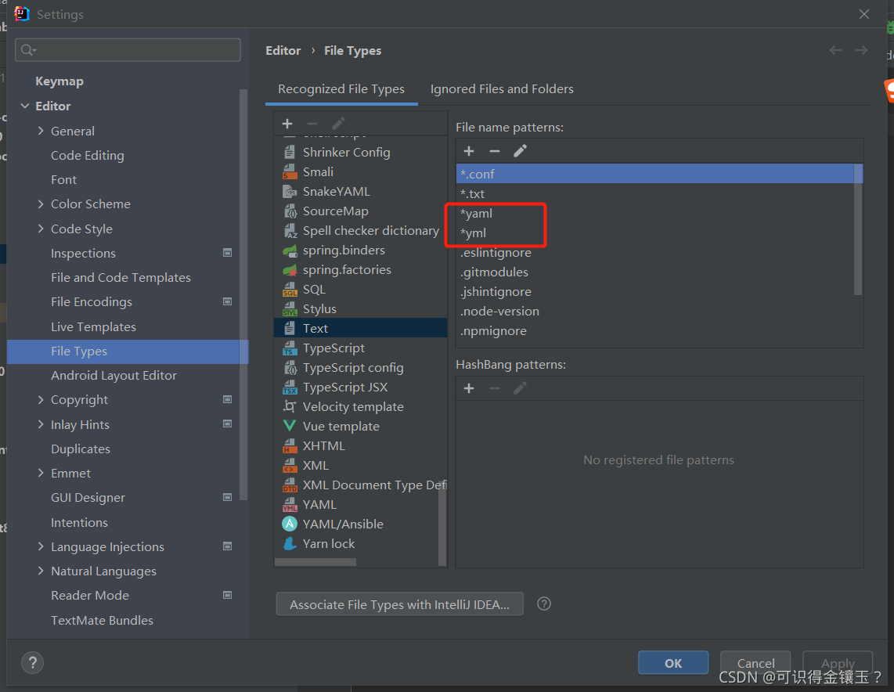Open the Inspections settings page
This screenshot has height=692, width=894.
pyautogui.click(x=83, y=253)
